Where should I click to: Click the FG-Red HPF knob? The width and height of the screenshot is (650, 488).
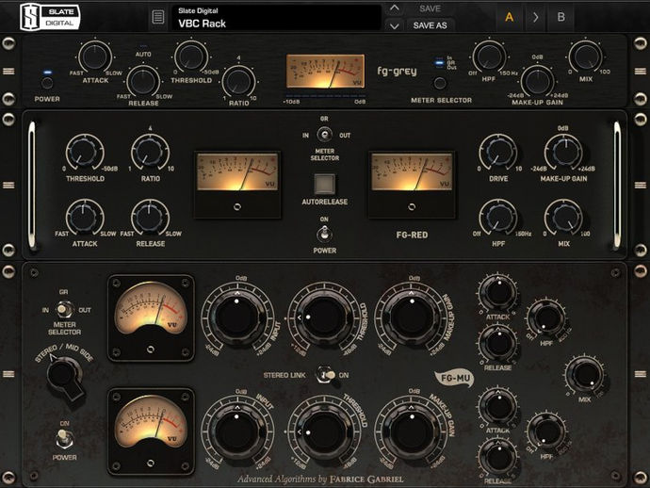pyautogui.click(x=498, y=218)
